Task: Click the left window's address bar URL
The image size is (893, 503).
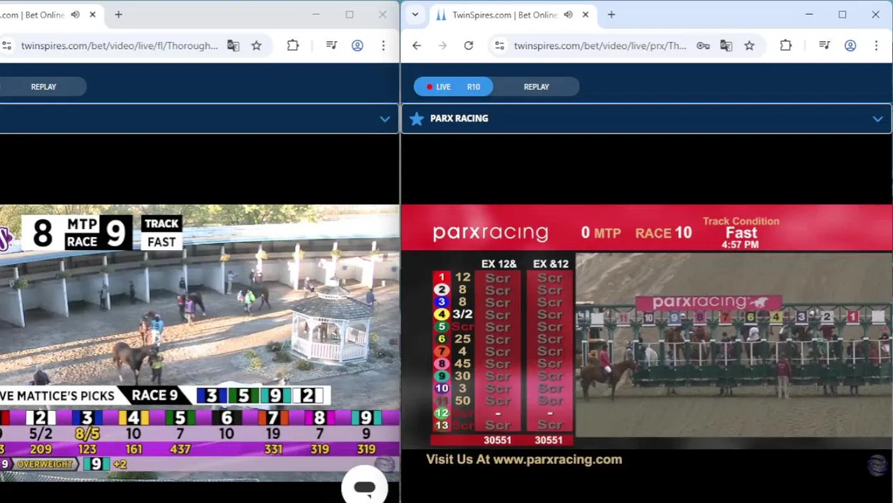Action: point(119,45)
